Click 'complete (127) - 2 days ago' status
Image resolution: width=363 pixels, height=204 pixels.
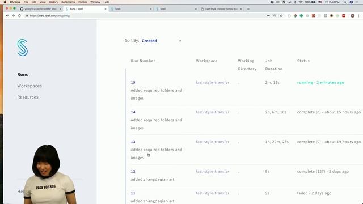click(x=323, y=171)
